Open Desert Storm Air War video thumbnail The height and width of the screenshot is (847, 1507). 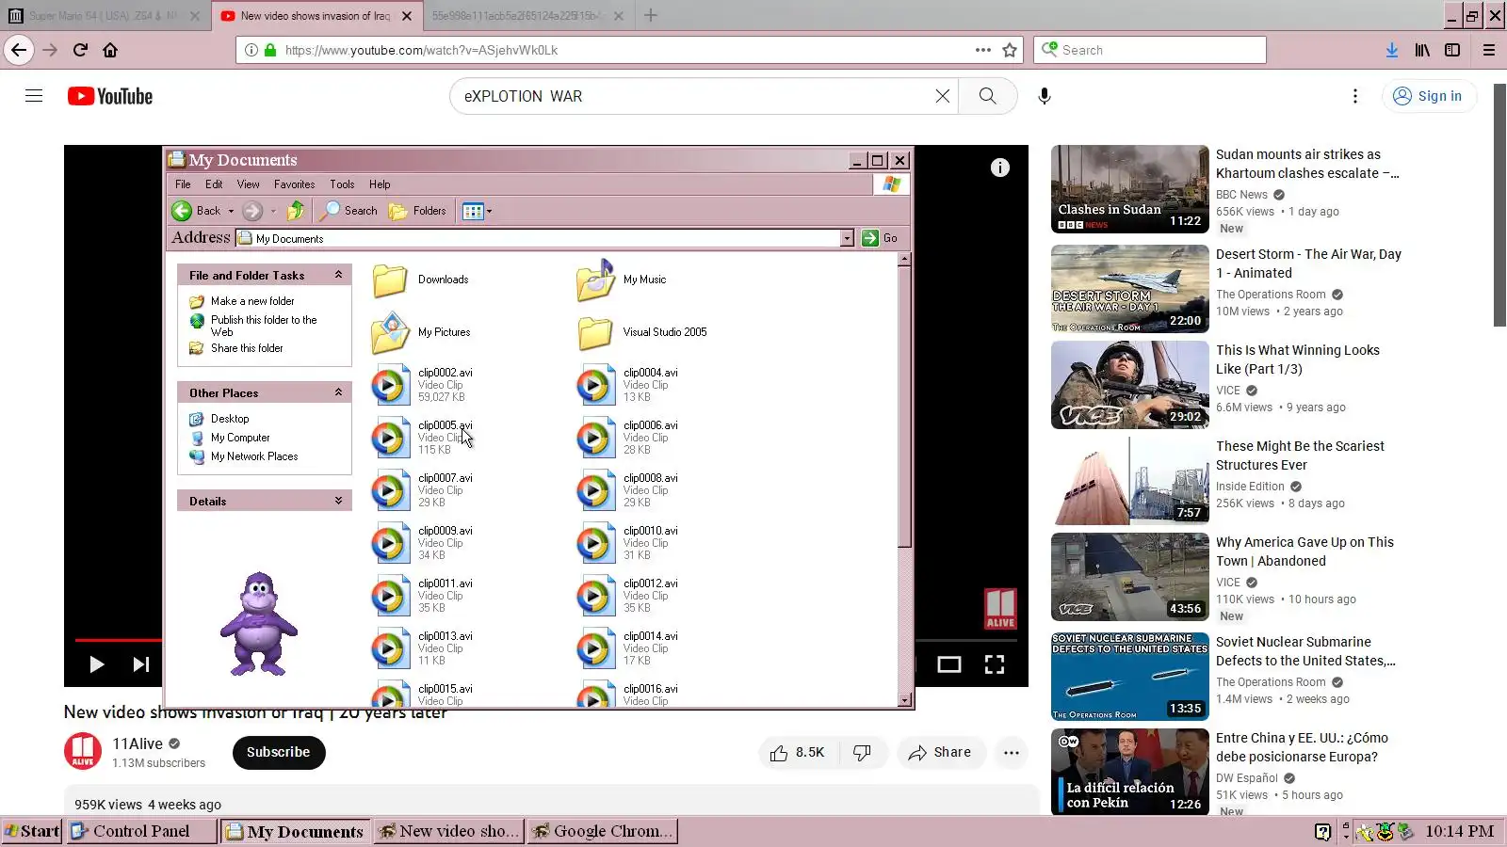click(x=1130, y=289)
